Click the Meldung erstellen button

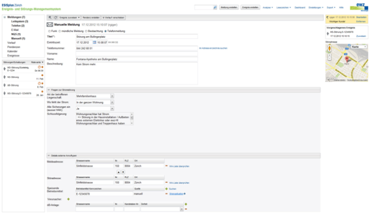(x=228, y=8)
